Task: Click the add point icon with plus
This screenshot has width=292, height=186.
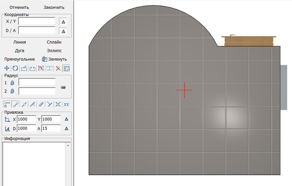Action: tap(24, 68)
